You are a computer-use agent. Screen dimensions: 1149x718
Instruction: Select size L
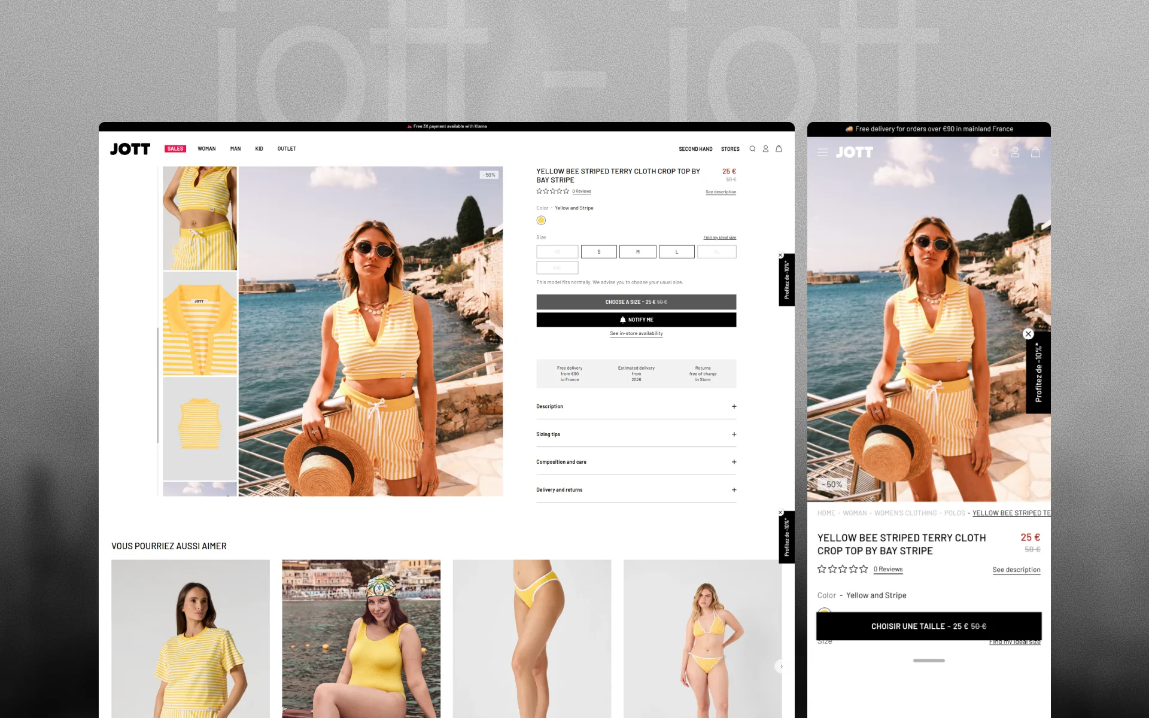click(677, 252)
